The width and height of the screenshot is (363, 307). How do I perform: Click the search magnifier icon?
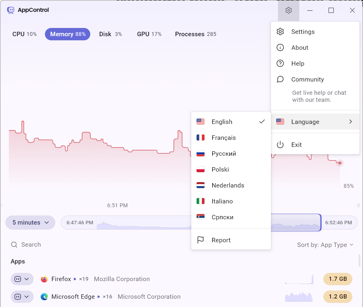point(14,245)
